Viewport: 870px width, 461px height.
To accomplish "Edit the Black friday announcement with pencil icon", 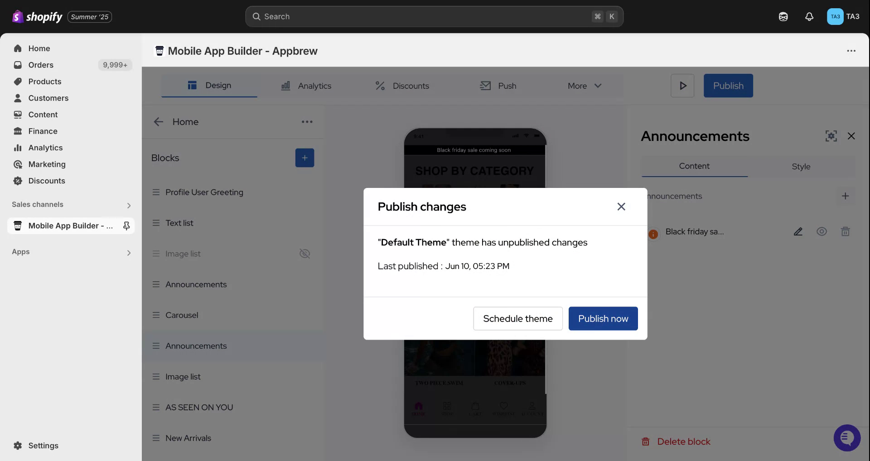I will [x=798, y=232].
